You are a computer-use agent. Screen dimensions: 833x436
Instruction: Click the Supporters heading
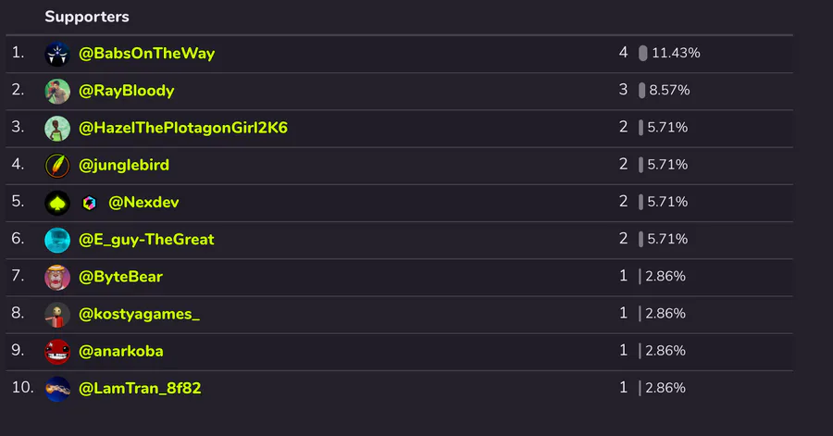[87, 17]
